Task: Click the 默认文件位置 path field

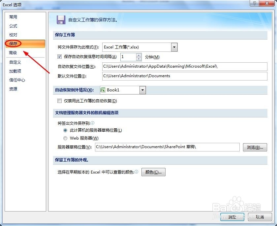Action: point(185,76)
